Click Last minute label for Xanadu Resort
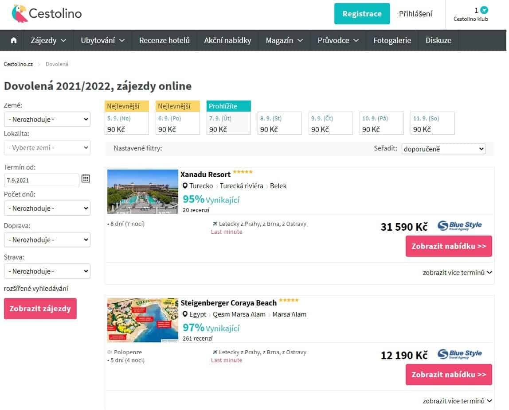The width and height of the screenshot is (509, 410). [227, 232]
